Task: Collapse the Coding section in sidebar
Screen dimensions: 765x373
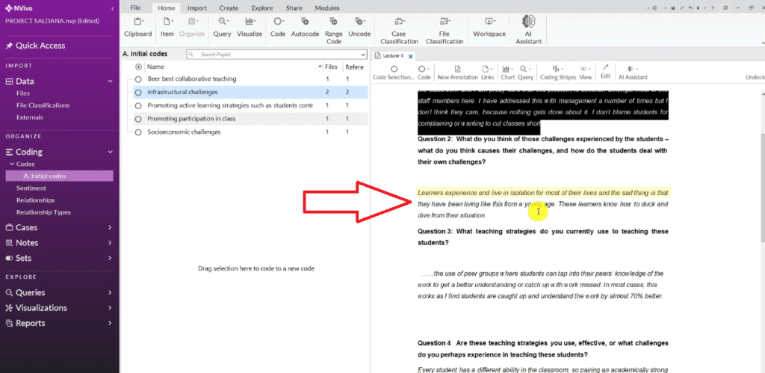Action: coord(110,152)
